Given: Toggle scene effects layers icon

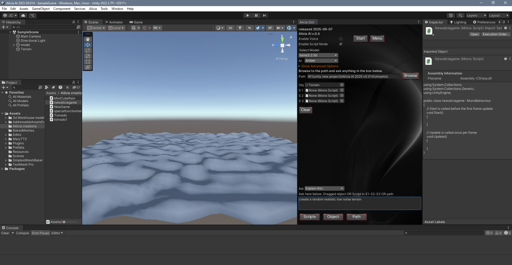Looking at the screenshot, I should 258,28.
